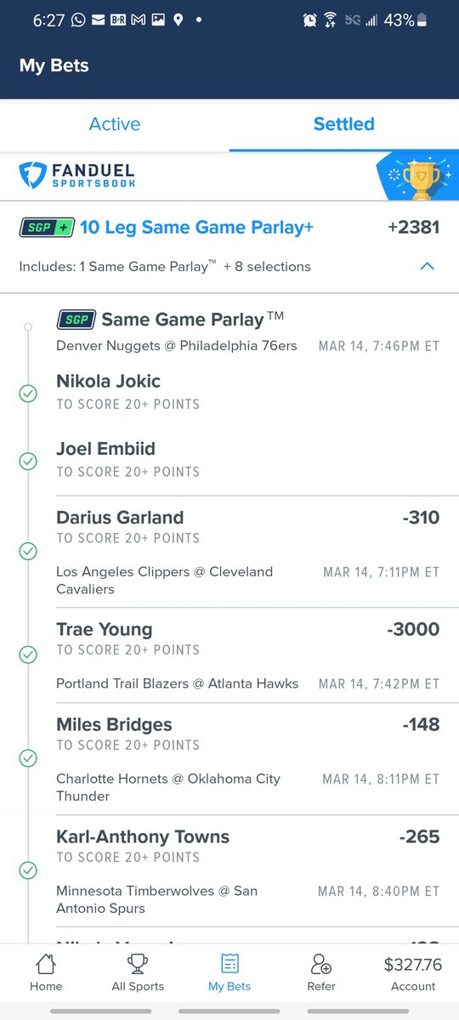Image resolution: width=459 pixels, height=1020 pixels.
Task: Click the green SGP+ badge icon
Action: tap(47, 228)
